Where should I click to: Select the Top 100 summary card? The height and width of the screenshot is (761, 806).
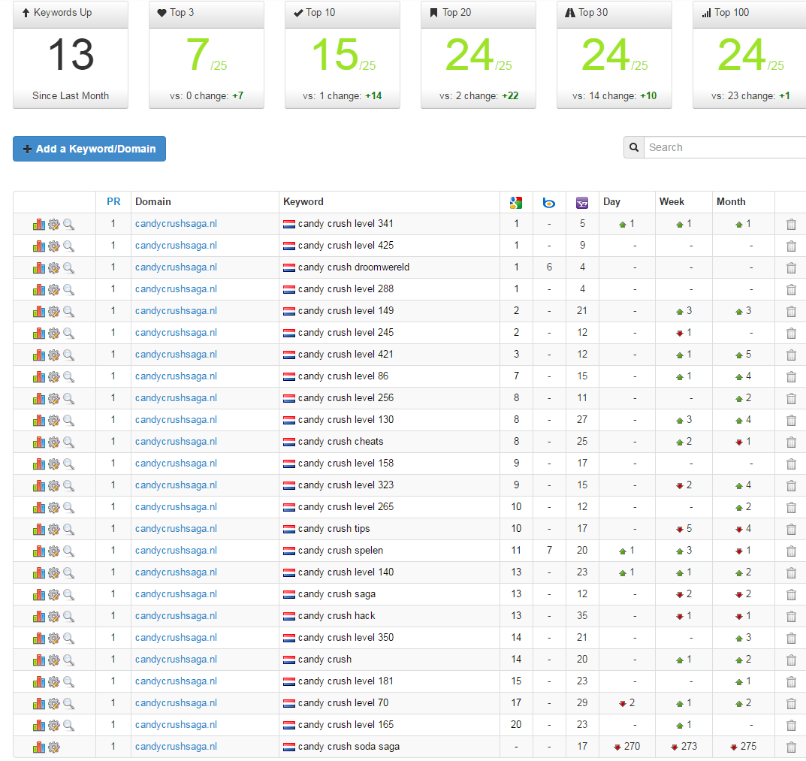click(750, 55)
